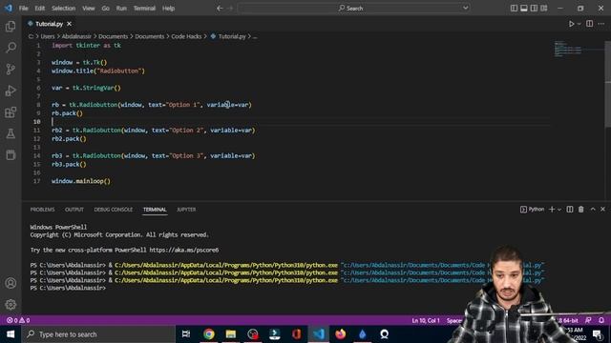Screen dimensions: 611x343
Task: Close the Tutorial.py editor tab
Action: click(69, 24)
